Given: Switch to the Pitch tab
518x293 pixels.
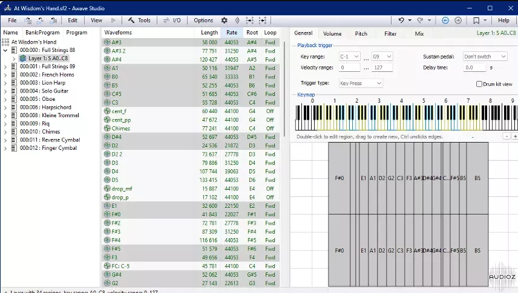Looking at the screenshot, I should coord(361,34).
